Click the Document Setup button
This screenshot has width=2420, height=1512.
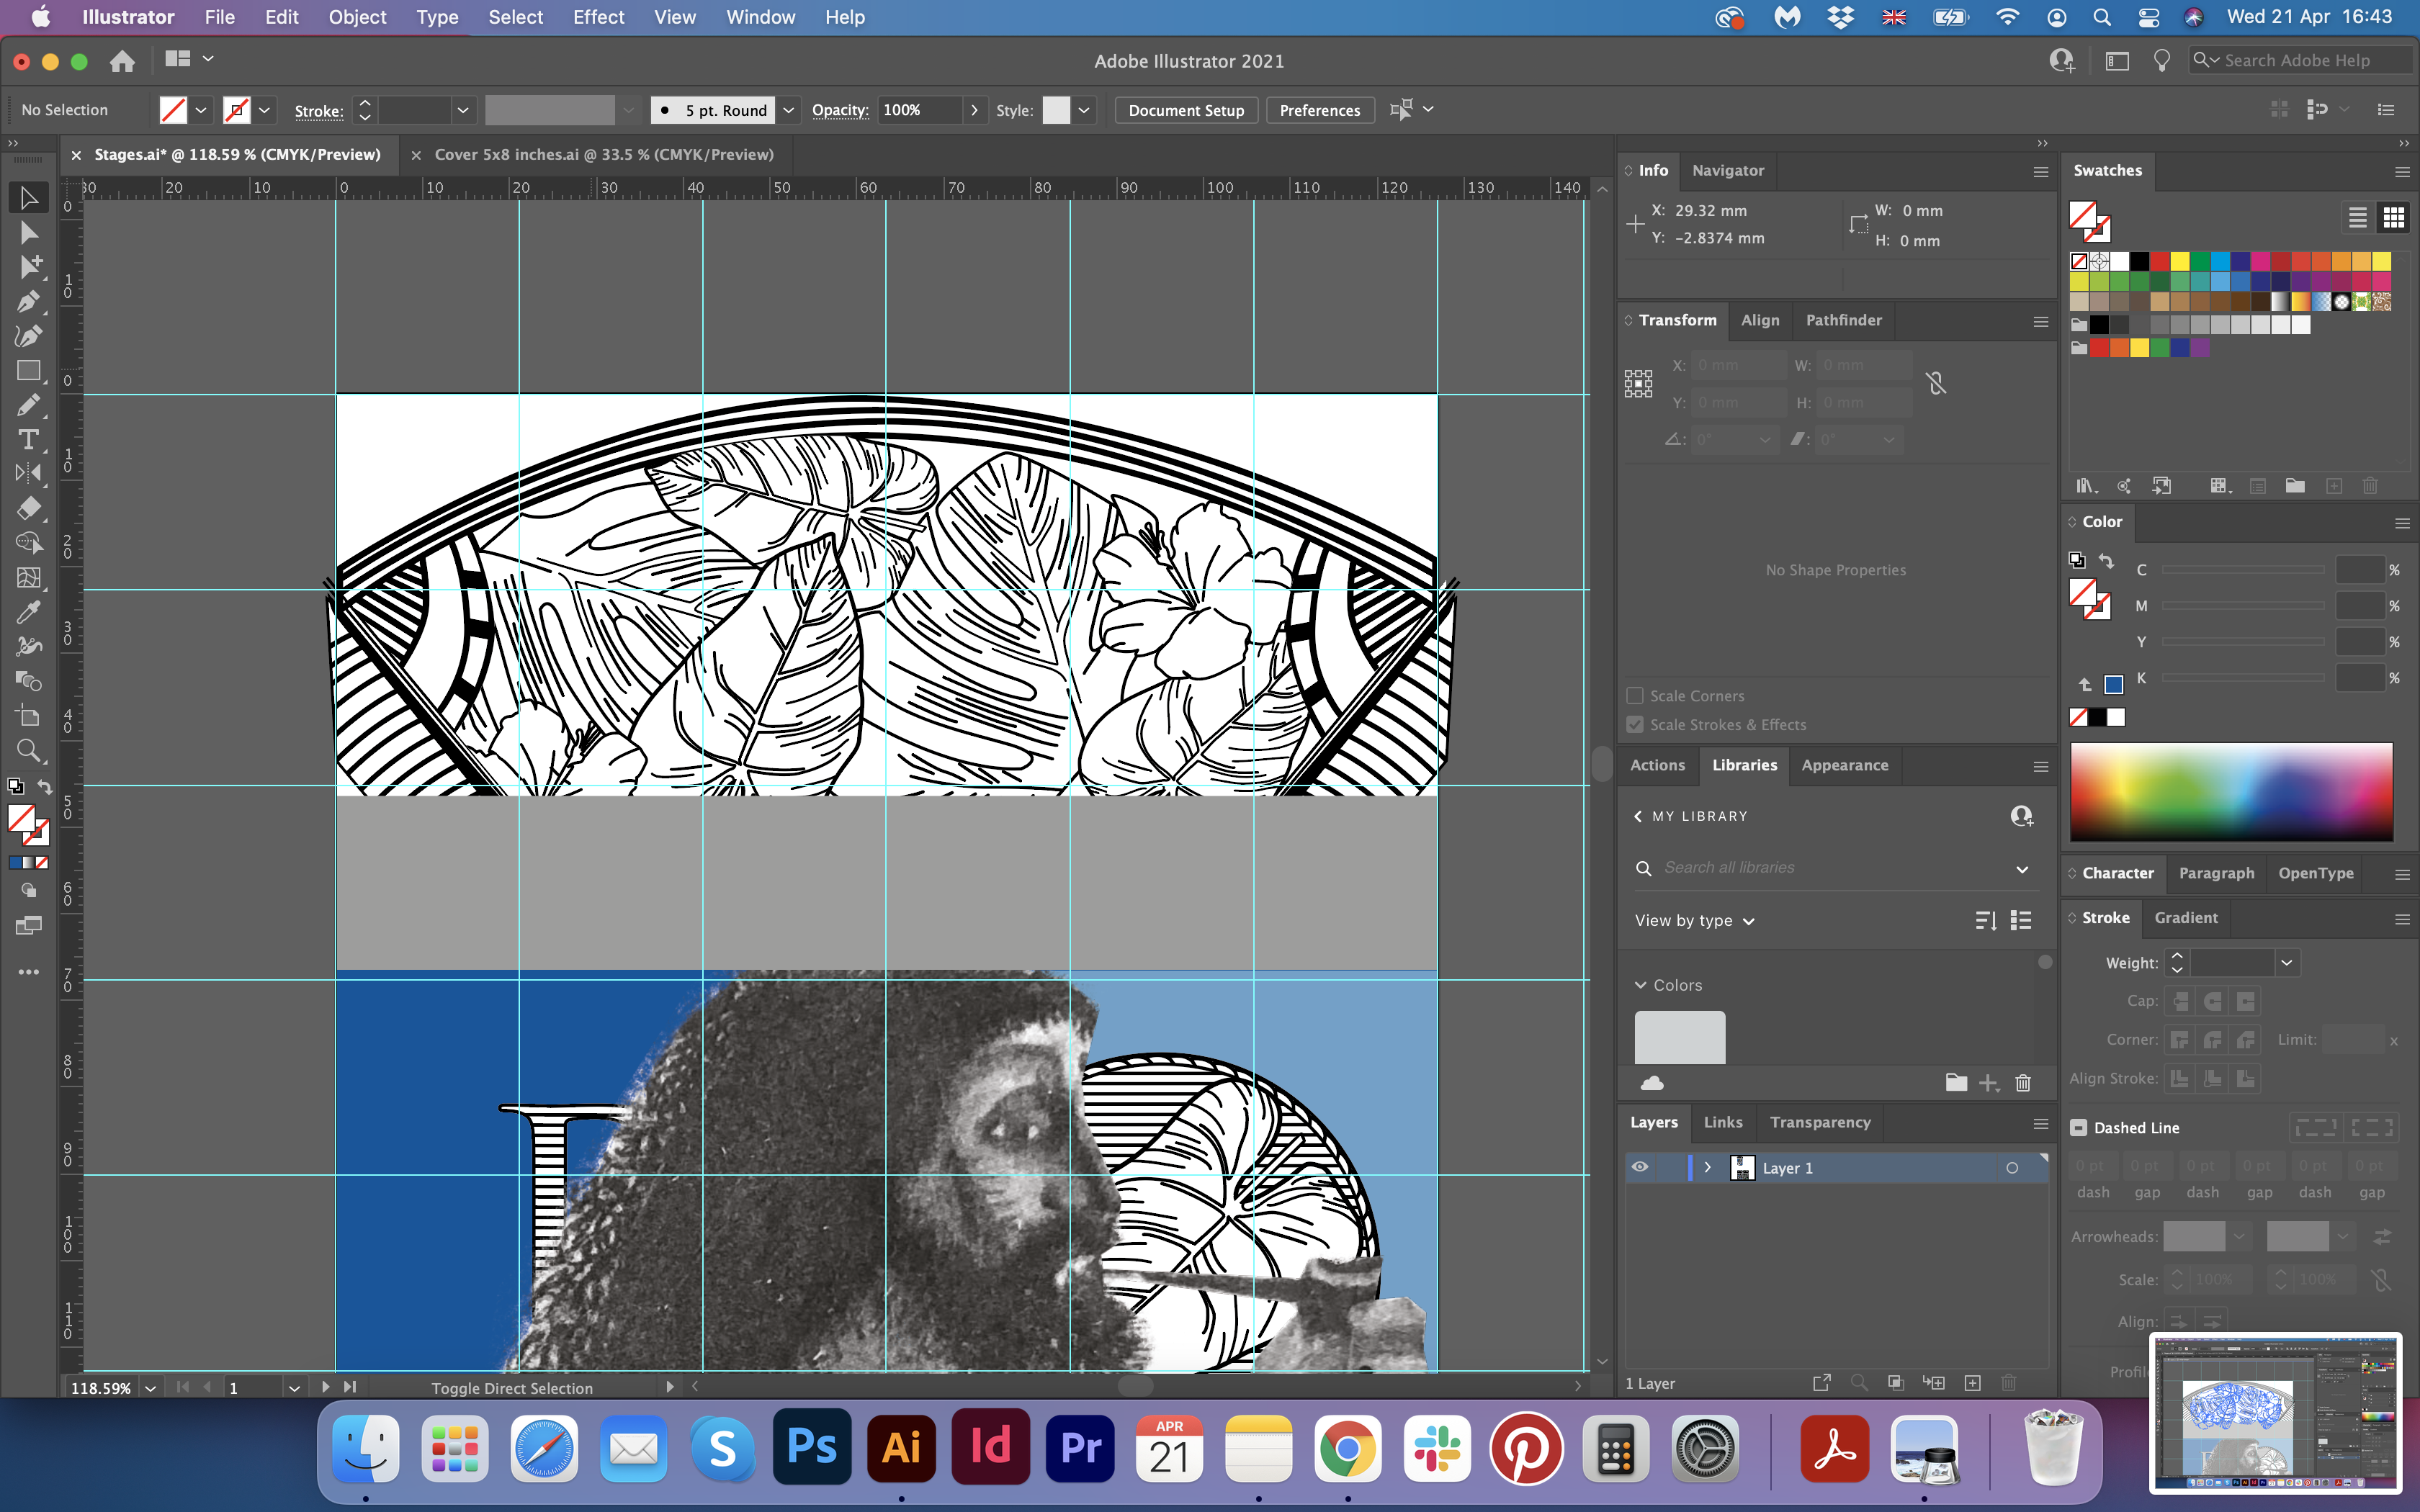tap(1186, 110)
